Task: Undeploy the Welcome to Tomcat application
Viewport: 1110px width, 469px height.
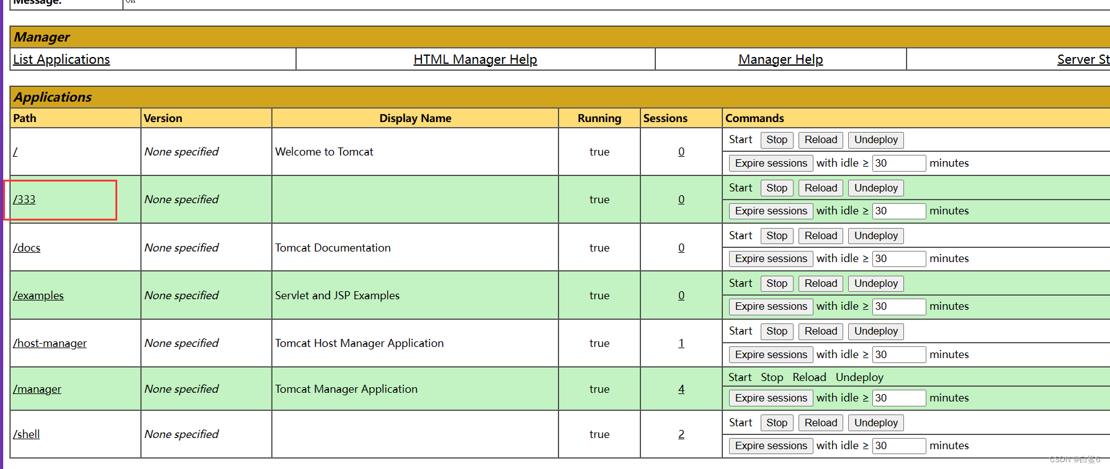Action: pyautogui.click(x=876, y=140)
